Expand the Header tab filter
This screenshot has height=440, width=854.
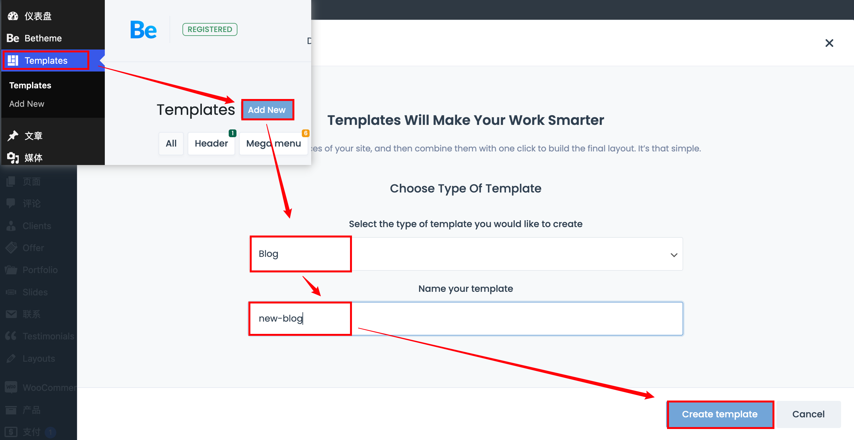211,143
